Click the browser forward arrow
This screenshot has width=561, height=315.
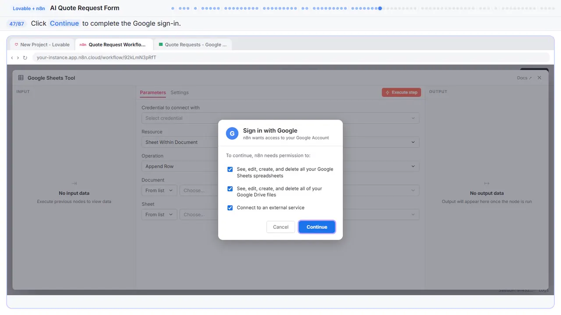(18, 58)
